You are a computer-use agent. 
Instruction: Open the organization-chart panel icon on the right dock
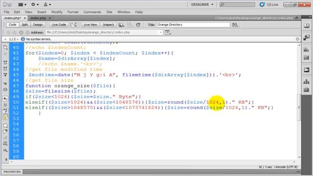click(x=307, y=82)
